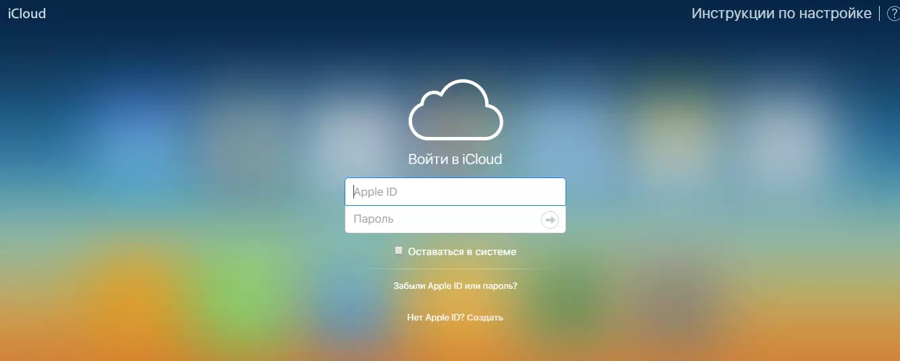Viewport: 900px width, 361px height.
Task: Click the Войти в iCloud heading
Action: [455, 160]
